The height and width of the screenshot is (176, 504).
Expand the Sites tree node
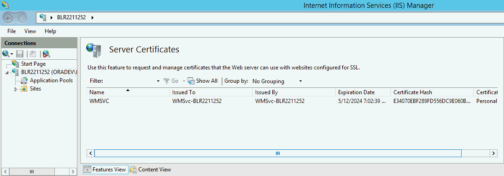tap(16, 90)
